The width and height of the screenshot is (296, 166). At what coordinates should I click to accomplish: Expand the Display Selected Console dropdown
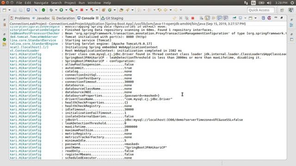[x=245, y=18]
